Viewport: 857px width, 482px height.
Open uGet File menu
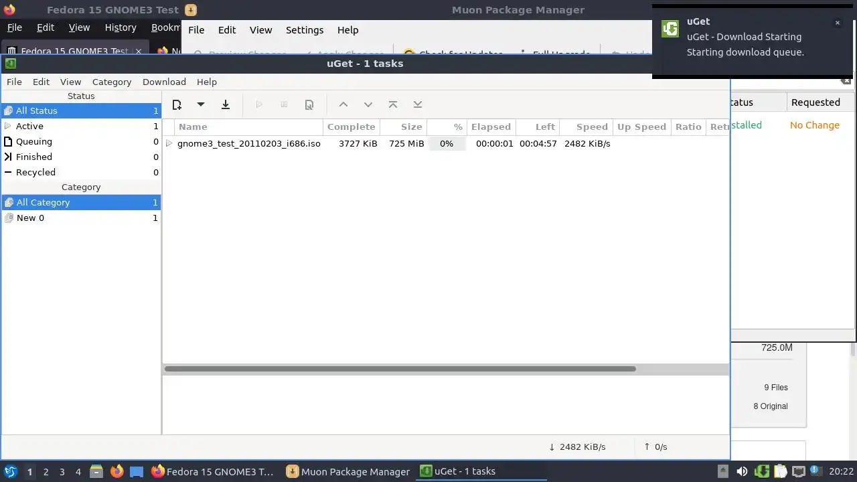[x=14, y=82]
